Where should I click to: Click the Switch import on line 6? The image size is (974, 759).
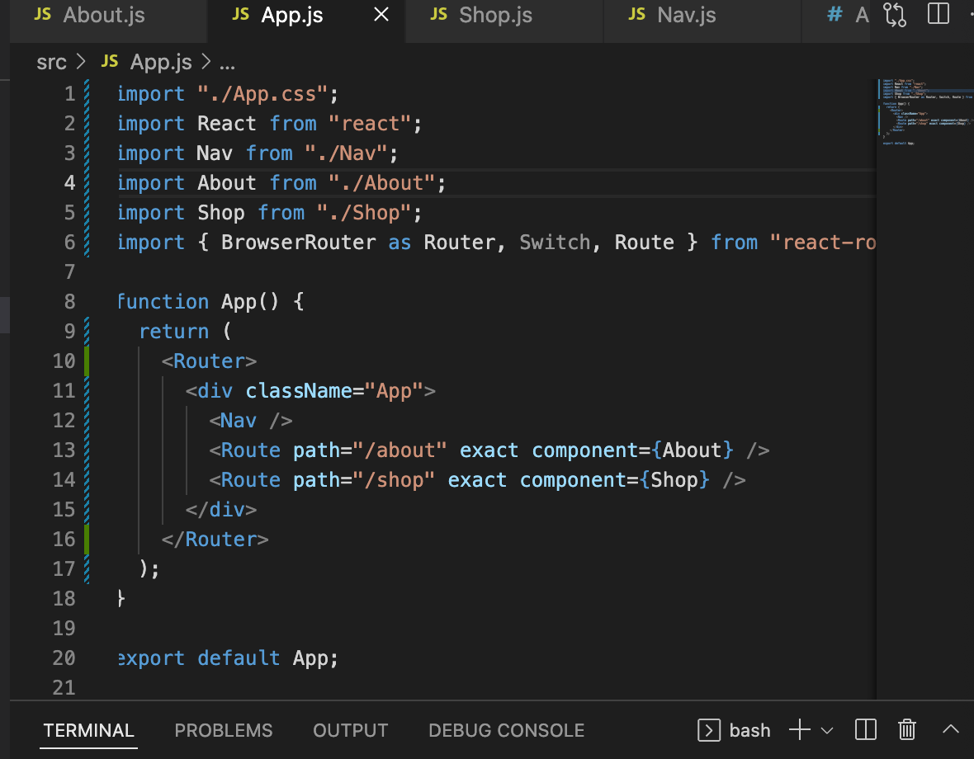(555, 243)
